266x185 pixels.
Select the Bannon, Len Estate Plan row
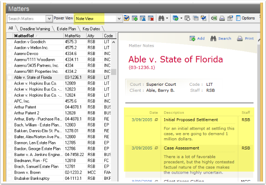click(x=58, y=143)
